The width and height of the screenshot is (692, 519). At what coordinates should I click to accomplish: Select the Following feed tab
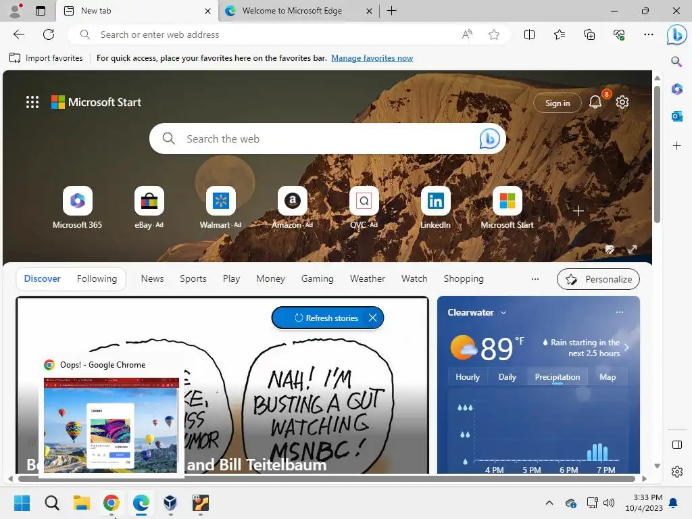97,279
